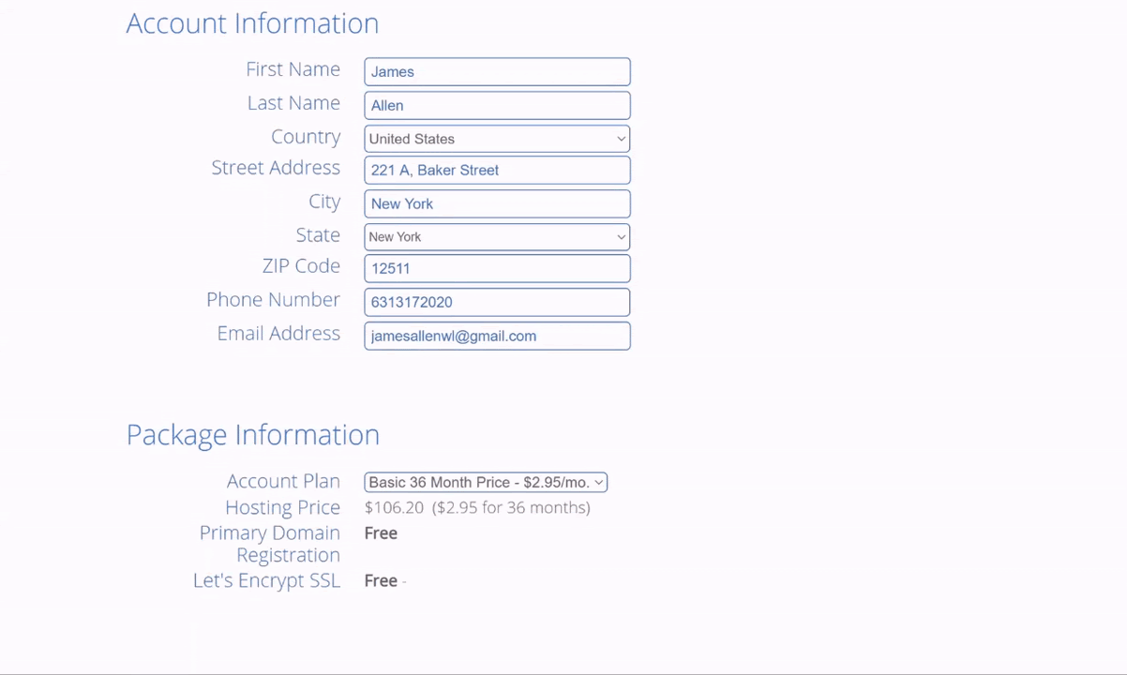Click the Free text beside Primary Domain Registration
Screen dimensions: 1127x675
[x=381, y=532]
